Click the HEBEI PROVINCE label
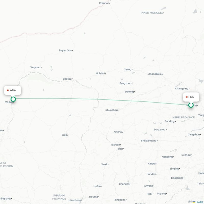The width and height of the screenshot is (204, 204). coord(183,117)
